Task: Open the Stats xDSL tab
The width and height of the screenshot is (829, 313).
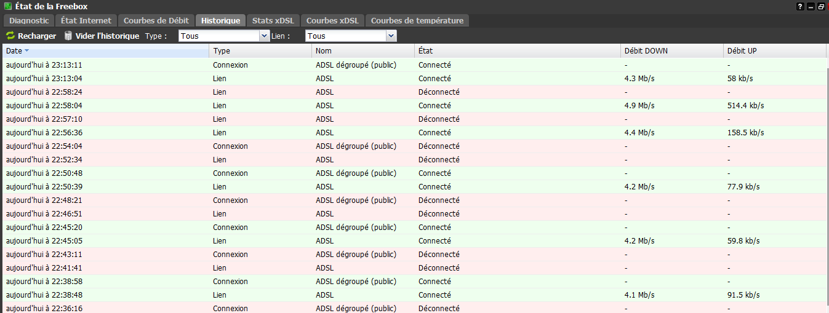Action: (x=273, y=21)
